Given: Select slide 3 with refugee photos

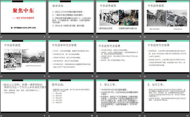Looking at the screenshot, I should (x=119, y=18).
